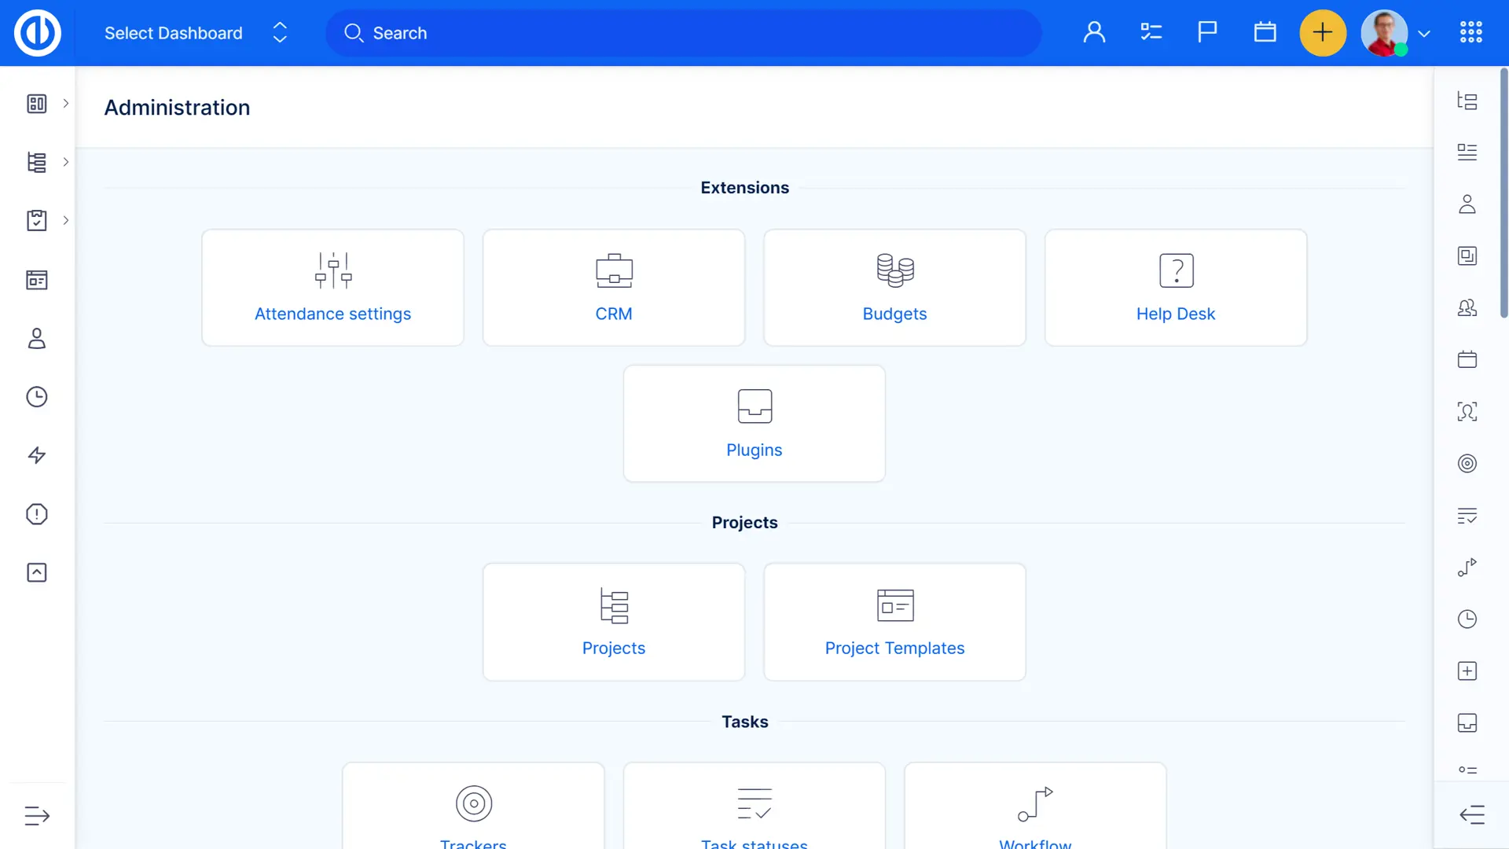Open the user profile icon in header
This screenshot has width=1509, height=849.
1094,33
